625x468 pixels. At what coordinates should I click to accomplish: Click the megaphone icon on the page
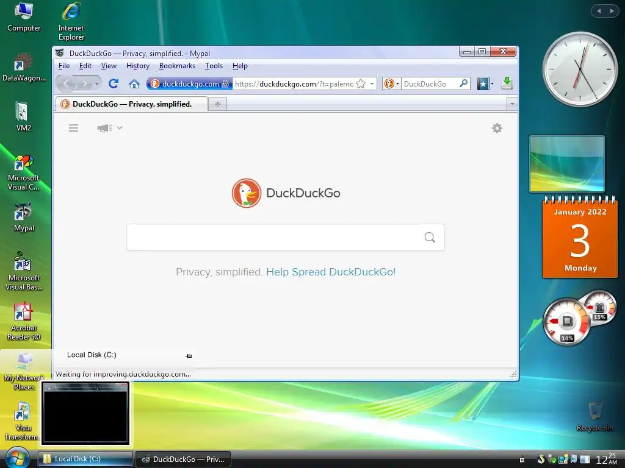coord(104,128)
